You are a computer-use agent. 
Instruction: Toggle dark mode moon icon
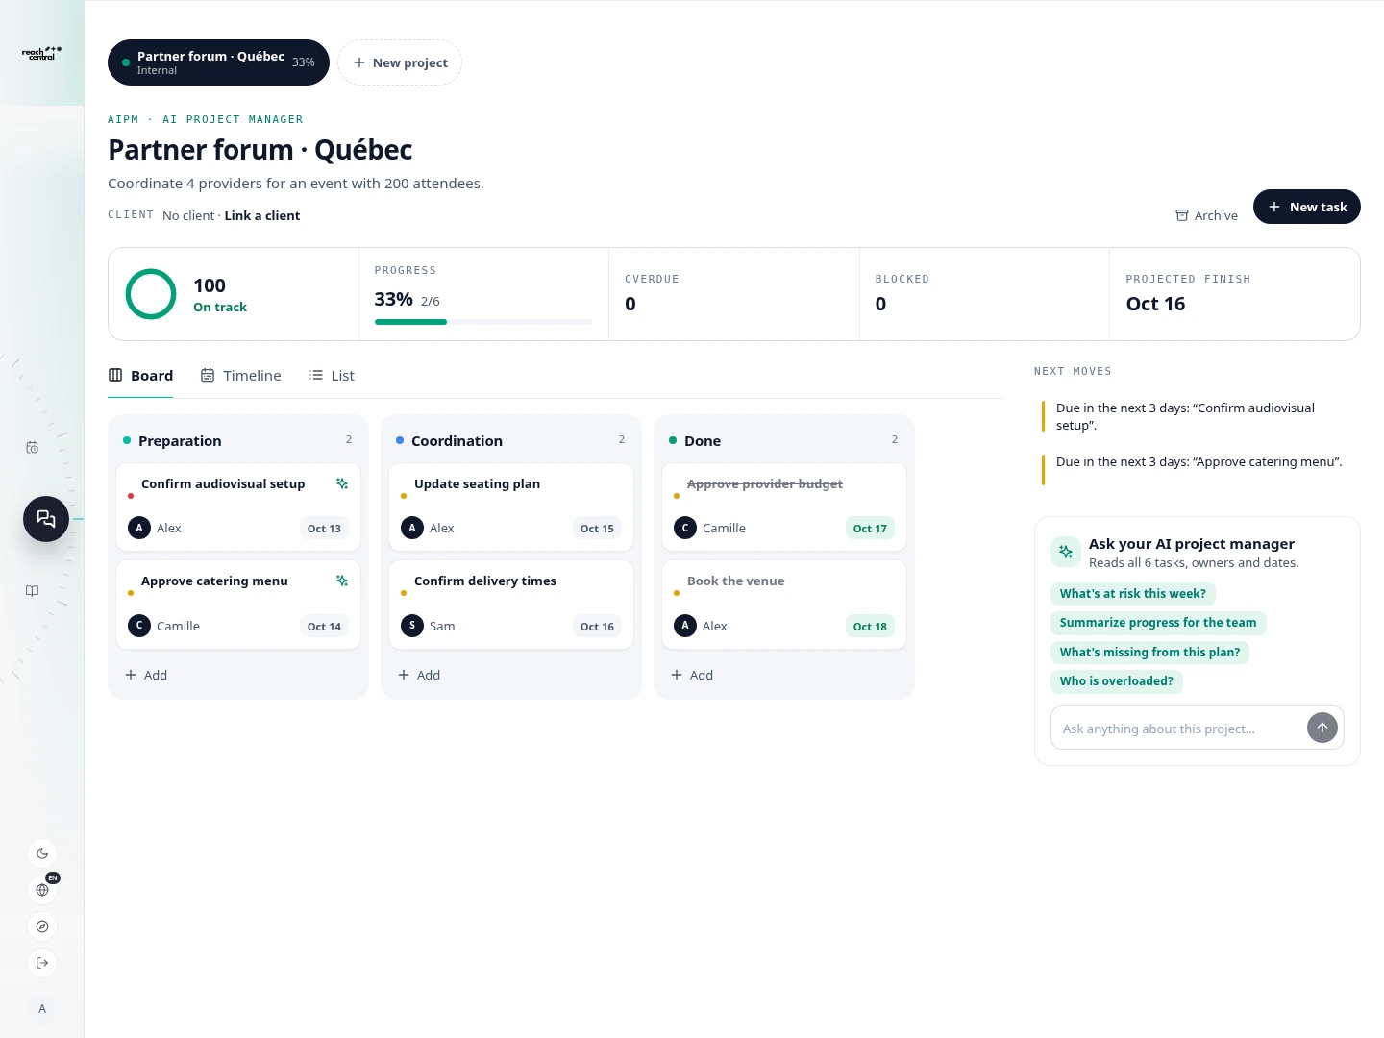(x=42, y=853)
